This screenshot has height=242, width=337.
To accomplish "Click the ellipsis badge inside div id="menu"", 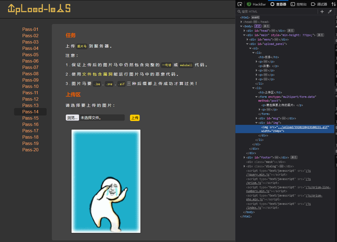I will point(276,39).
